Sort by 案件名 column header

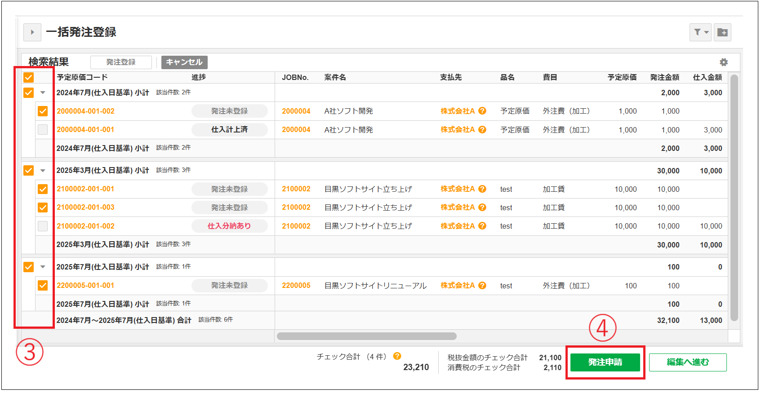pyautogui.click(x=335, y=77)
